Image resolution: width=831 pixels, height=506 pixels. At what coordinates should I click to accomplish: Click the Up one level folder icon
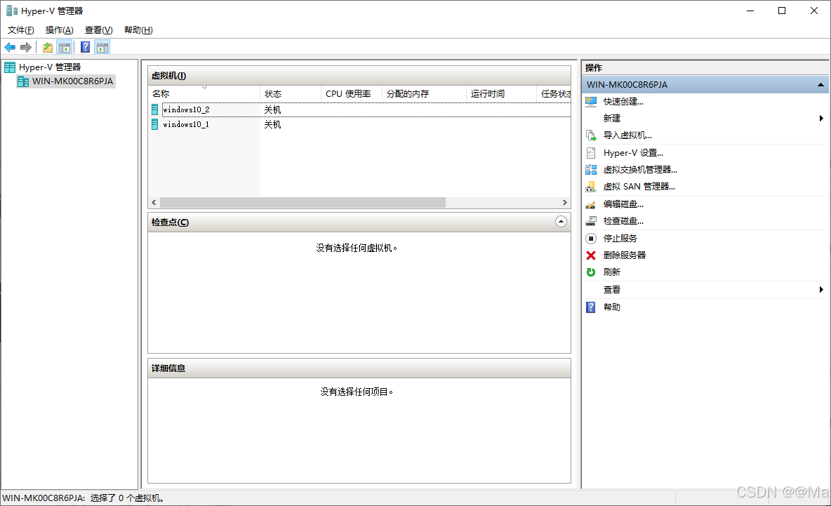coord(48,48)
